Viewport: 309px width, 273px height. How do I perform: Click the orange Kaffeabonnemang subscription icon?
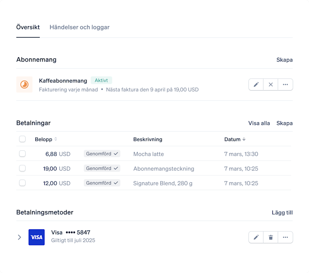[x=24, y=84]
